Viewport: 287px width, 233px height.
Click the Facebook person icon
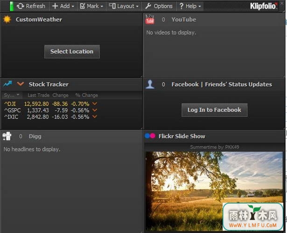coord(150,84)
